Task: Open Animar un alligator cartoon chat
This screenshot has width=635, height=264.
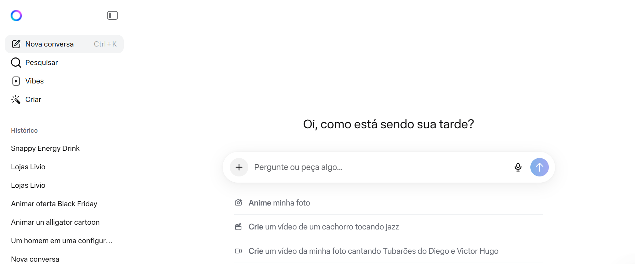Action: 55,222
